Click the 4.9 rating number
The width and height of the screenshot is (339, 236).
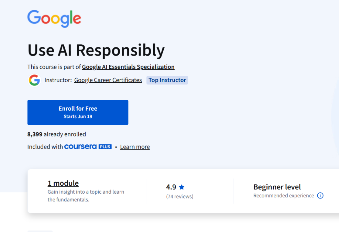pyautogui.click(x=171, y=187)
